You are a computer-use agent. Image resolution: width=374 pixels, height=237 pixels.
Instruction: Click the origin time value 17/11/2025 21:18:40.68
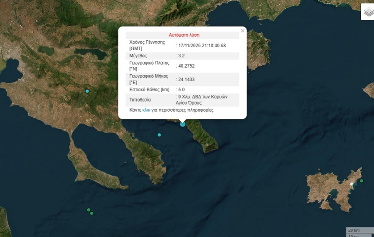pyautogui.click(x=202, y=45)
